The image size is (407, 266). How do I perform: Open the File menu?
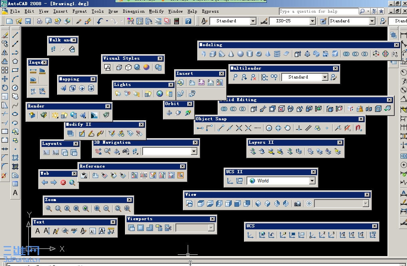[x=15, y=12]
